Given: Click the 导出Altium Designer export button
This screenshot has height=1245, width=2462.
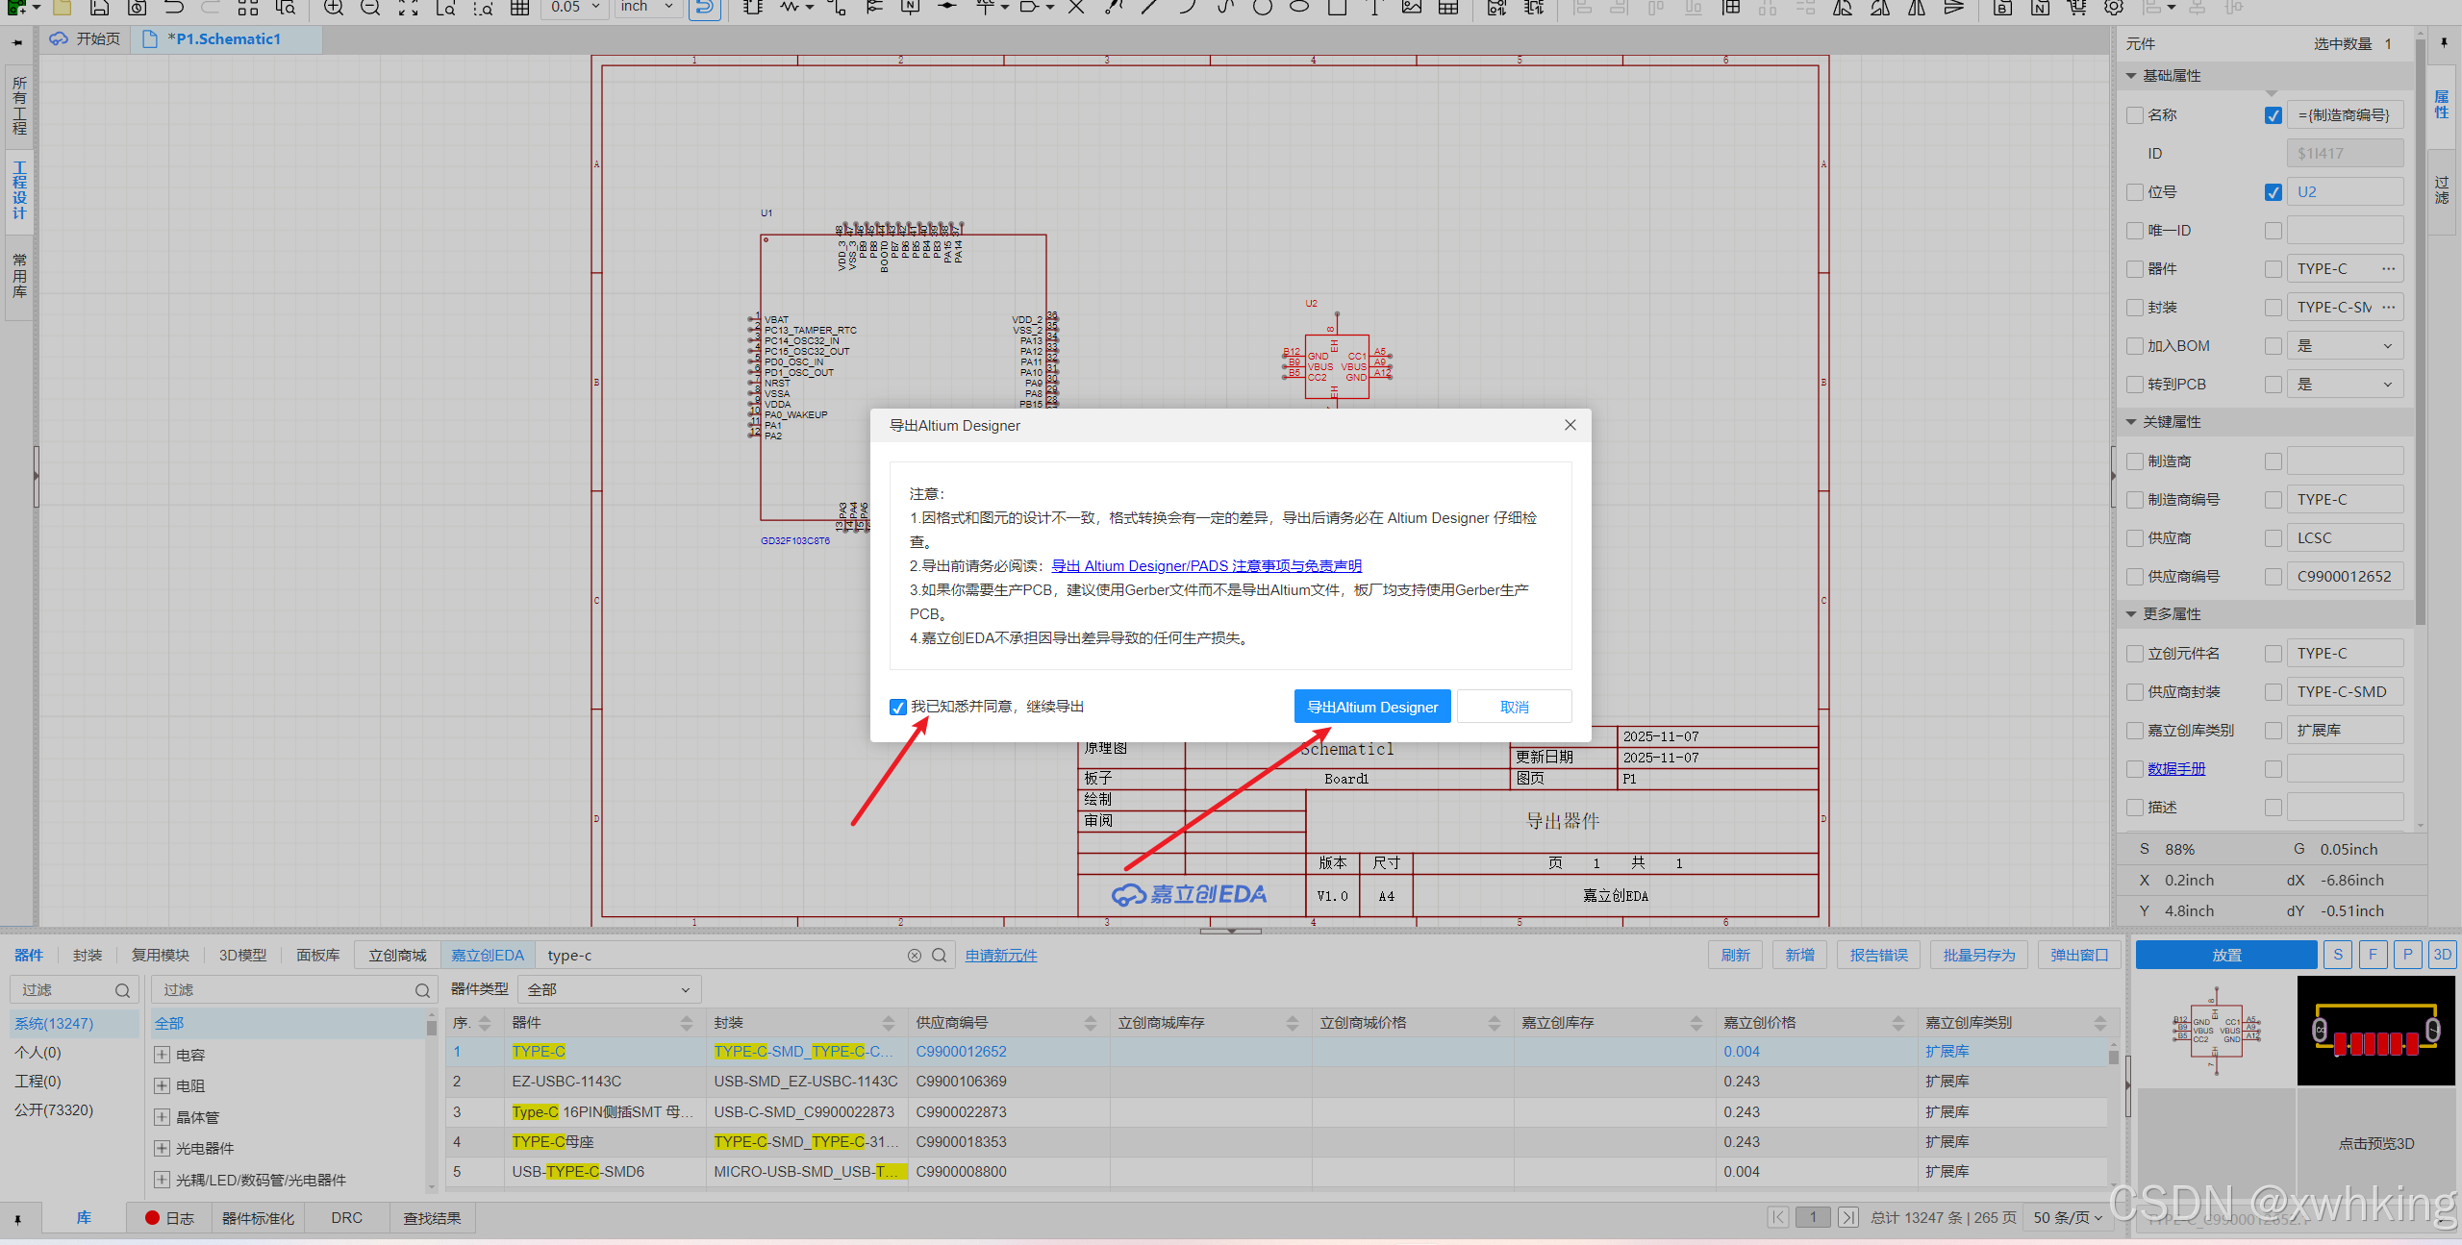Looking at the screenshot, I should pyautogui.click(x=1371, y=707).
